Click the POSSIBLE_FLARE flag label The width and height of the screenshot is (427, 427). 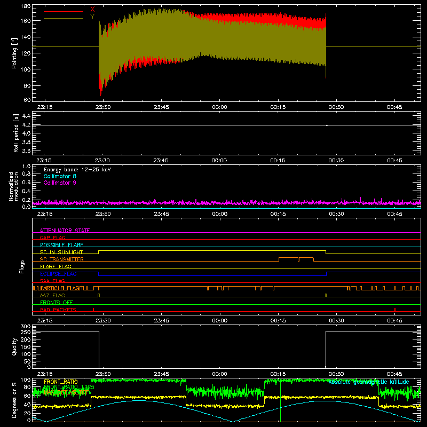click(x=61, y=245)
